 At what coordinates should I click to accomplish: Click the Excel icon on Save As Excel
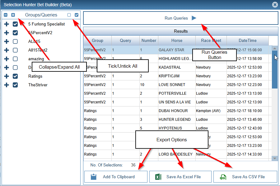click(158, 177)
